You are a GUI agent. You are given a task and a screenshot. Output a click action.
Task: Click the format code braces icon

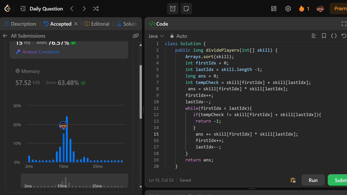tap(334, 36)
